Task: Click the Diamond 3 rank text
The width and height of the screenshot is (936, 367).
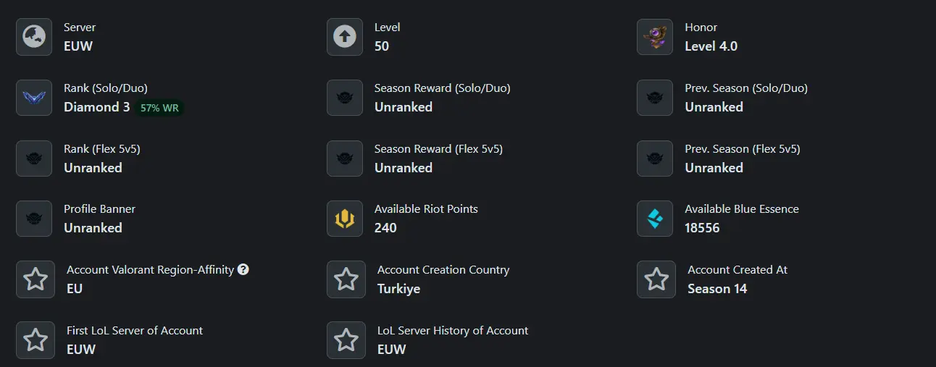Action: pos(97,107)
